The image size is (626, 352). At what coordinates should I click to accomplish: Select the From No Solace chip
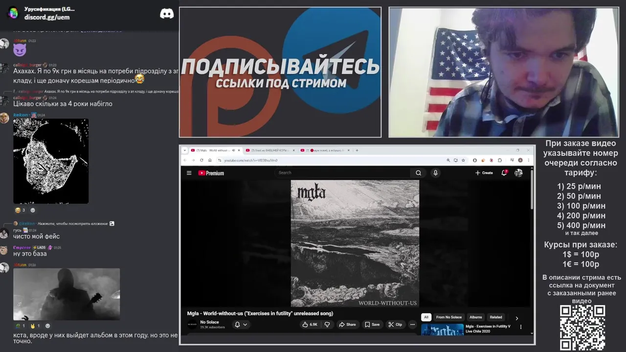pos(449,317)
